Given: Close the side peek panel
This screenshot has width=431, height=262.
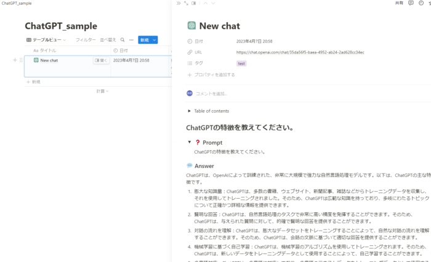Looking at the screenshot, I should pyautogui.click(x=179, y=3).
